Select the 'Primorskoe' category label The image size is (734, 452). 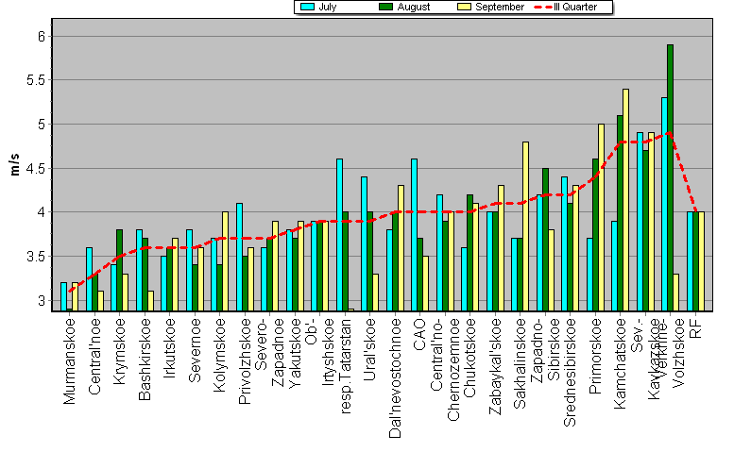(595, 356)
